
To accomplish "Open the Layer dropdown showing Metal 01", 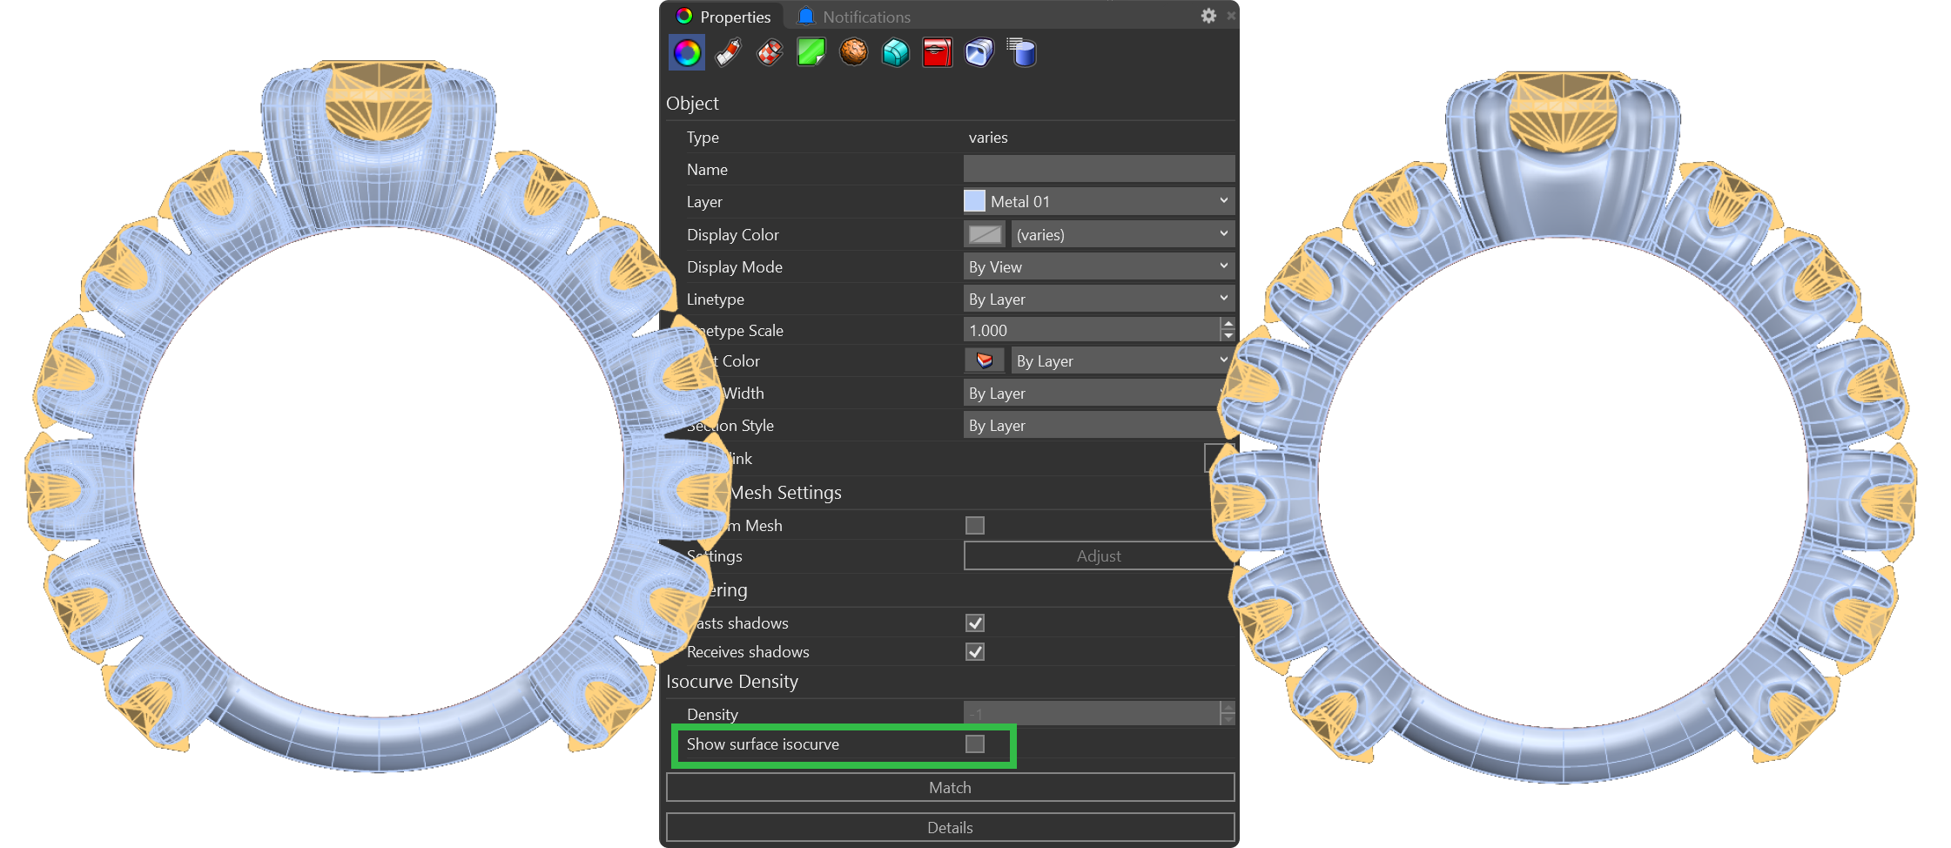I will [x=1099, y=202].
